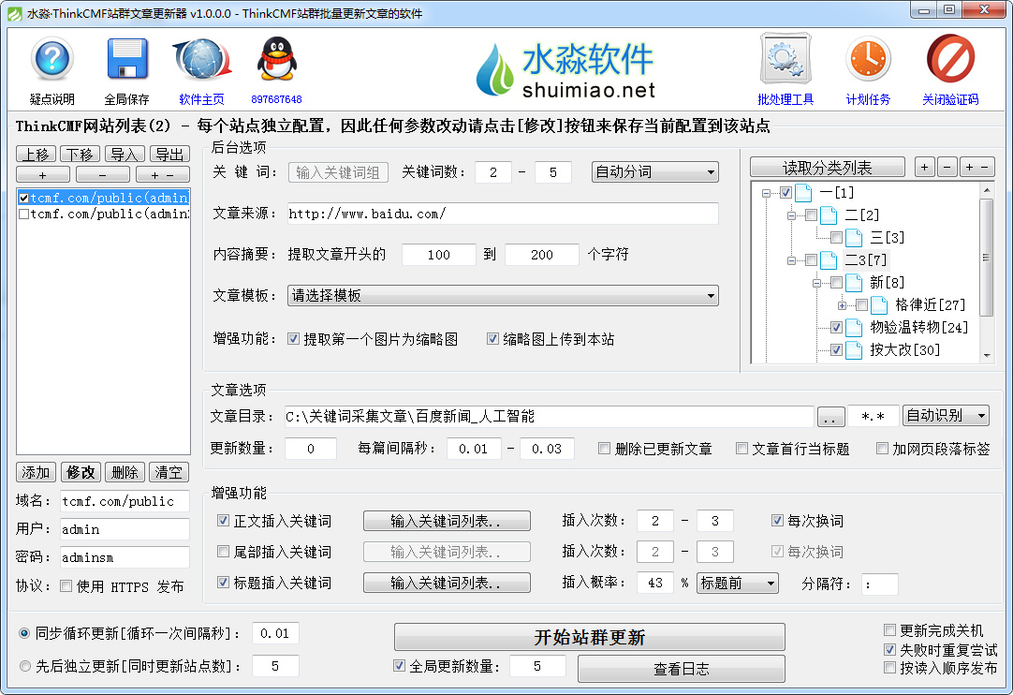Toggle 失败时重复尝试 checkbox
1013x695 pixels.
(889, 649)
